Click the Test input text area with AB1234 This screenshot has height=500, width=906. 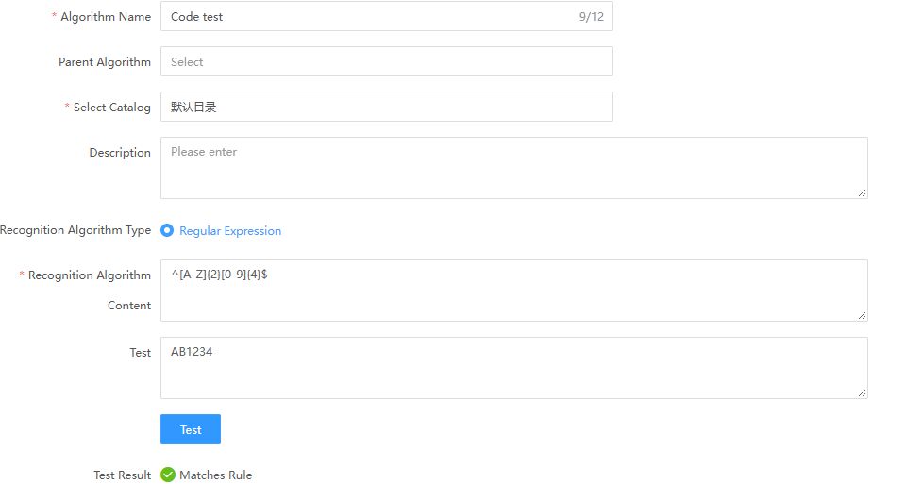513,368
